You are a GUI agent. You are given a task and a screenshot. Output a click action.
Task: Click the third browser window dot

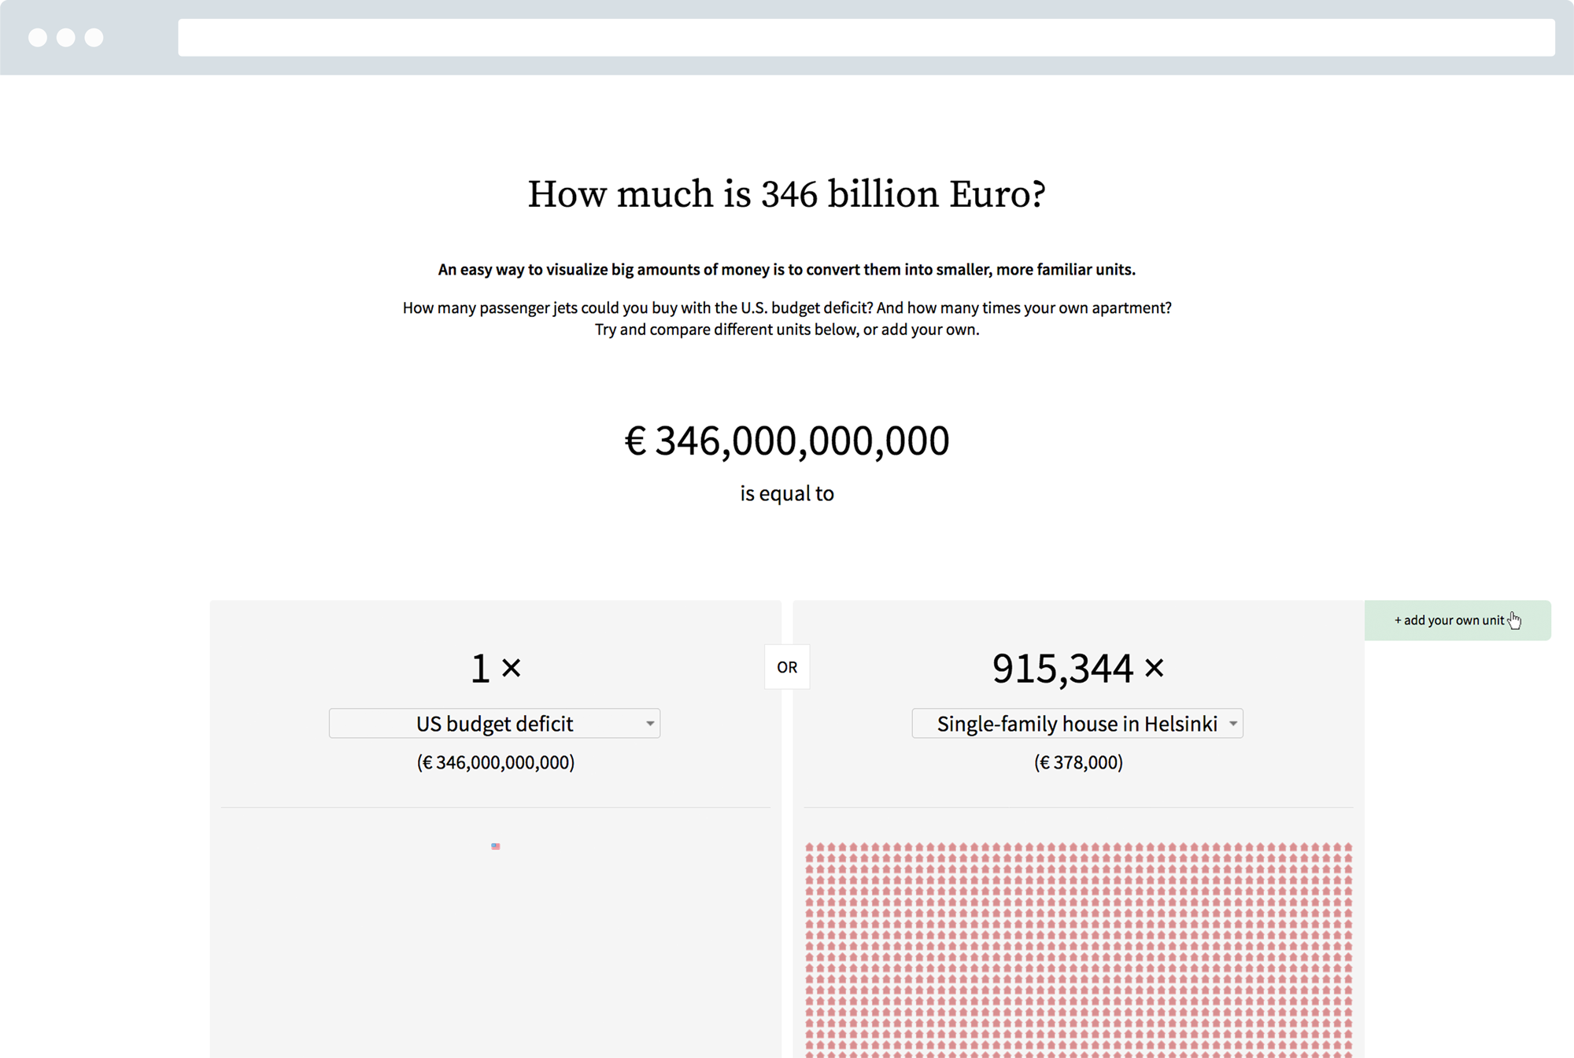coord(94,38)
